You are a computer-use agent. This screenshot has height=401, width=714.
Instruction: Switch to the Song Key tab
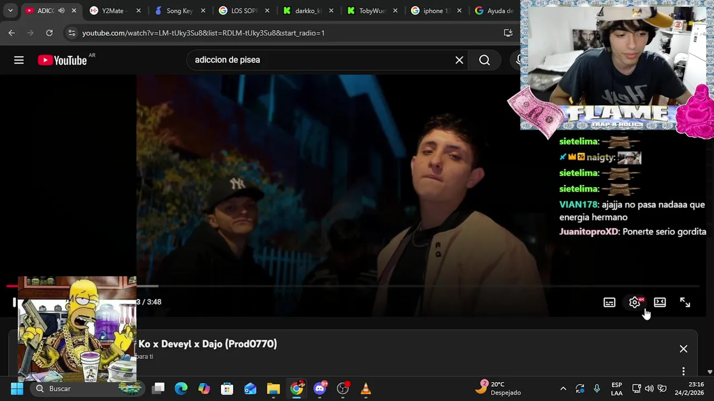point(179,11)
